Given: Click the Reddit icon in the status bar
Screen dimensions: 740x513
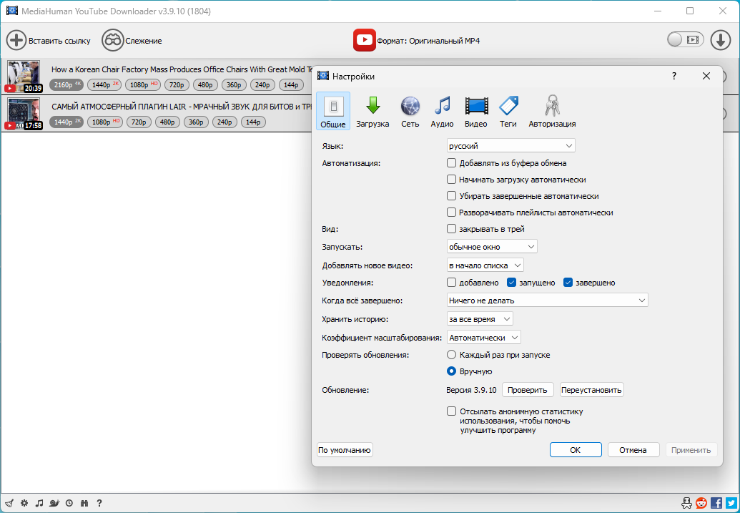Looking at the screenshot, I should tap(702, 502).
